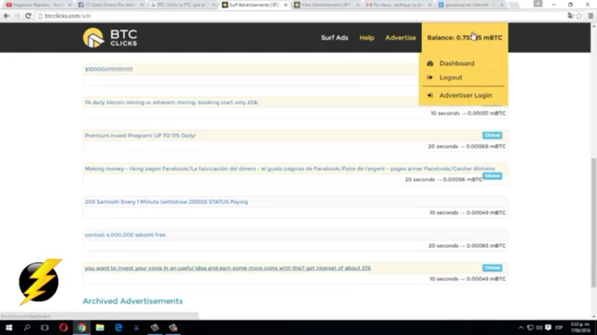Choose Logout in the dropdown menu

451,77
